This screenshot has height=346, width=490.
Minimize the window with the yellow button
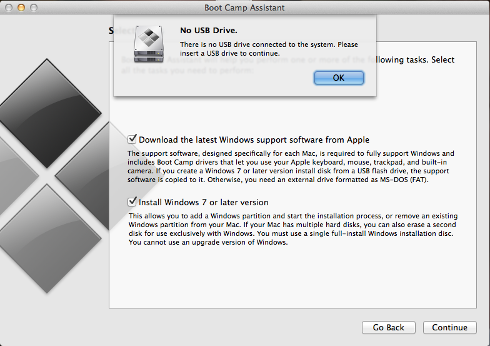(21, 8)
